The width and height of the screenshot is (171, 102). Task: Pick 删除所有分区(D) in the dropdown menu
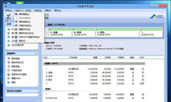26,33
